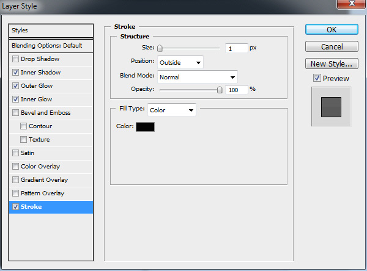Open the Position dropdown showing Outside
This screenshot has height=271, width=367.
click(180, 62)
